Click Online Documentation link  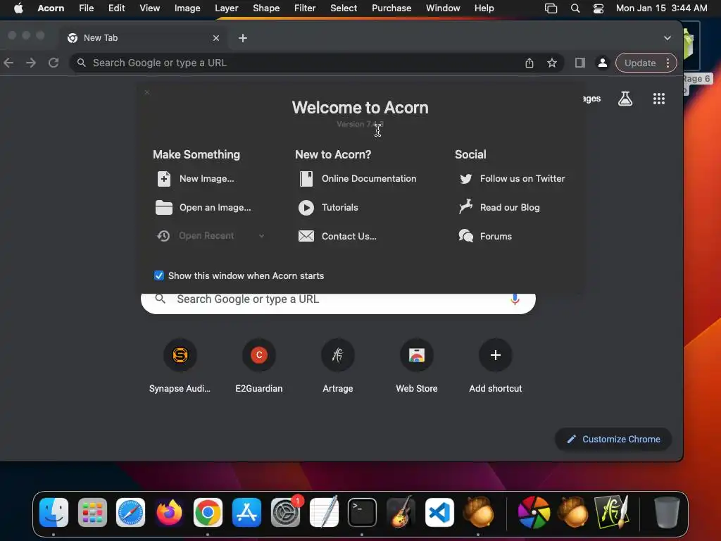(369, 178)
